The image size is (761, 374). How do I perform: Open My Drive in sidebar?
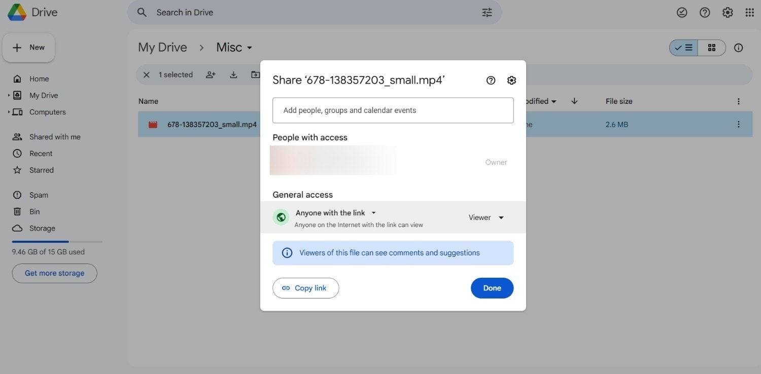44,95
